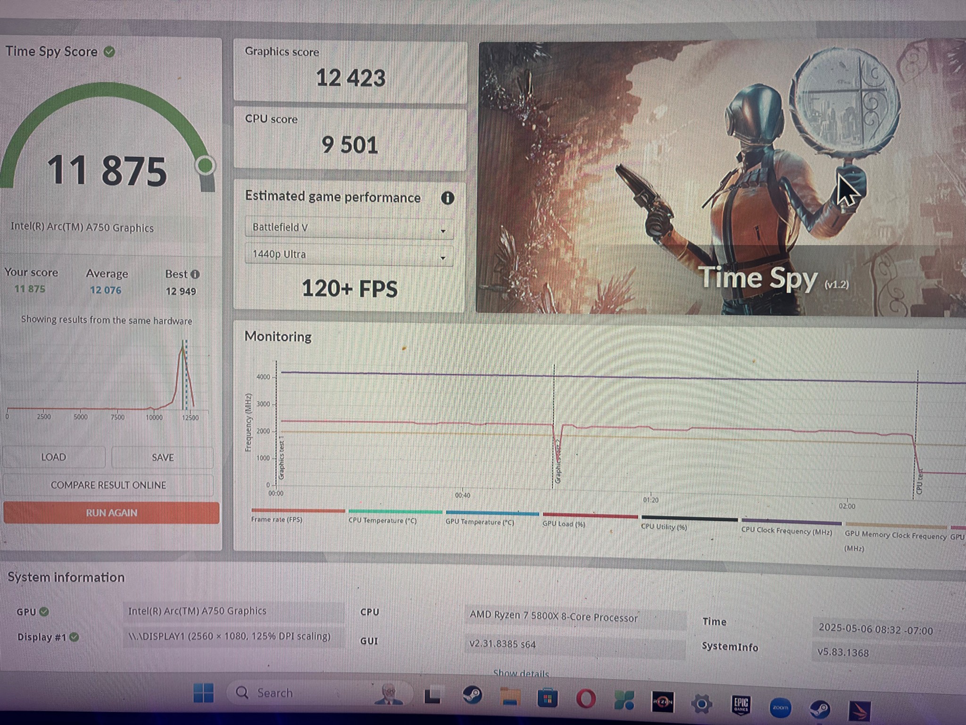Open File Explorer from the taskbar

click(x=510, y=697)
